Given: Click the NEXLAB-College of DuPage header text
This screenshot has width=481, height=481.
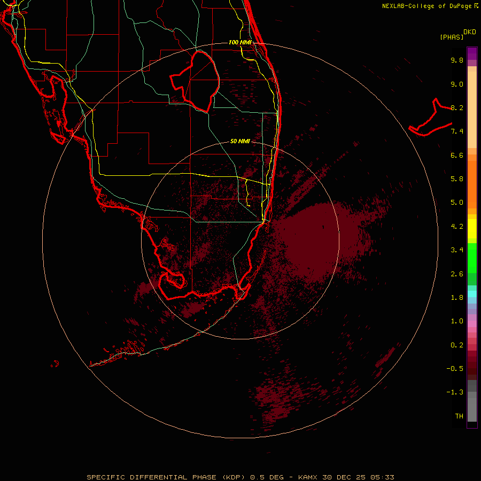Looking at the screenshot, I should pos(426,6).
